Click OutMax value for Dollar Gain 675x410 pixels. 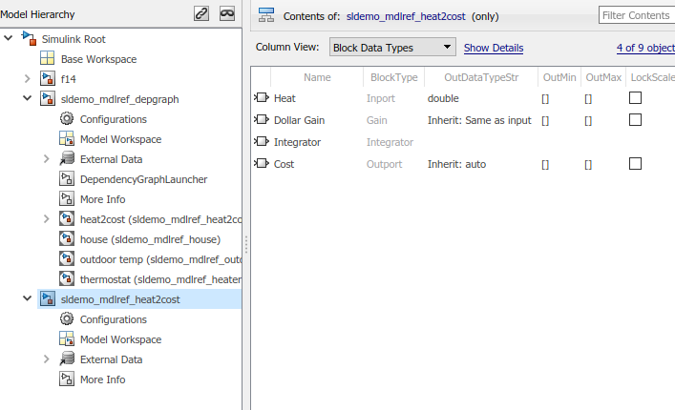tap(588, 121)
